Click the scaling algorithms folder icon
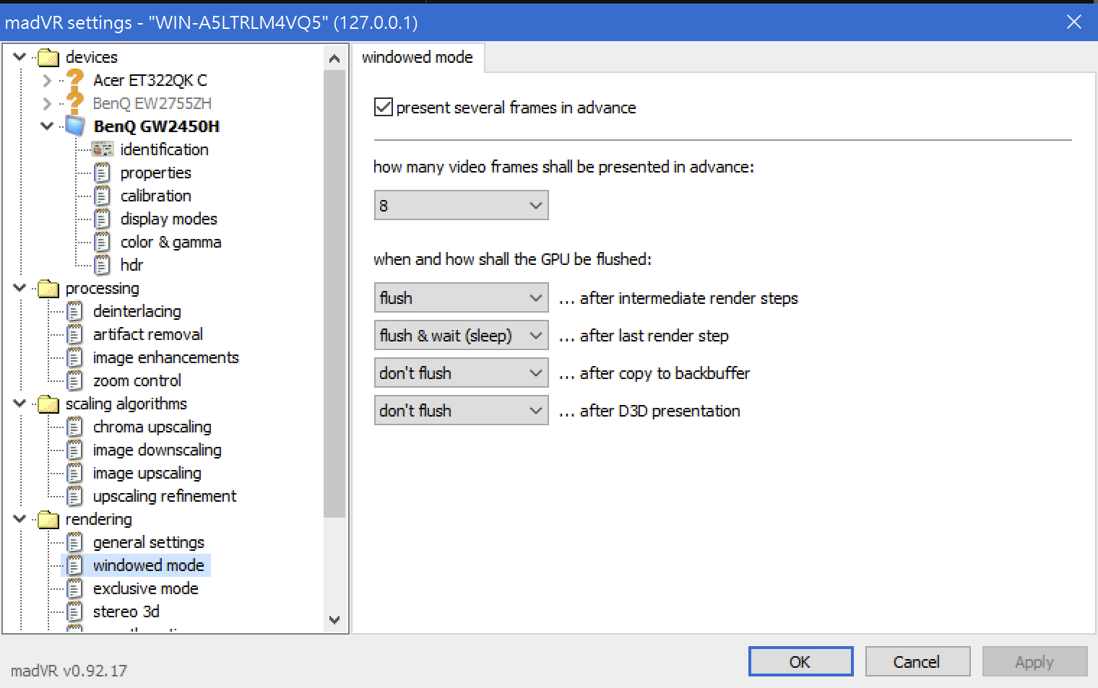The image size is (1098, 688). pos(48,404)
